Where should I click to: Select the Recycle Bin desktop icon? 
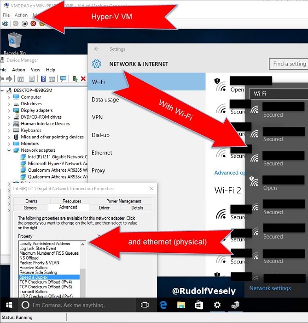15,44
